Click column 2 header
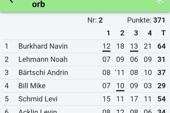170x113 pixels. 122,33
